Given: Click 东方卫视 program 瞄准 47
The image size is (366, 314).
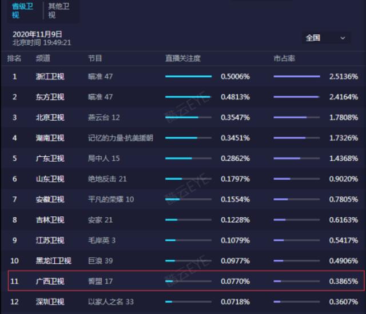Looking at the screenshot, I should 101,97.
